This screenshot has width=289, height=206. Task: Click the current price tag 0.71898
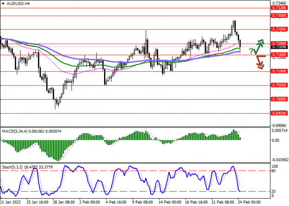(279, 47)
